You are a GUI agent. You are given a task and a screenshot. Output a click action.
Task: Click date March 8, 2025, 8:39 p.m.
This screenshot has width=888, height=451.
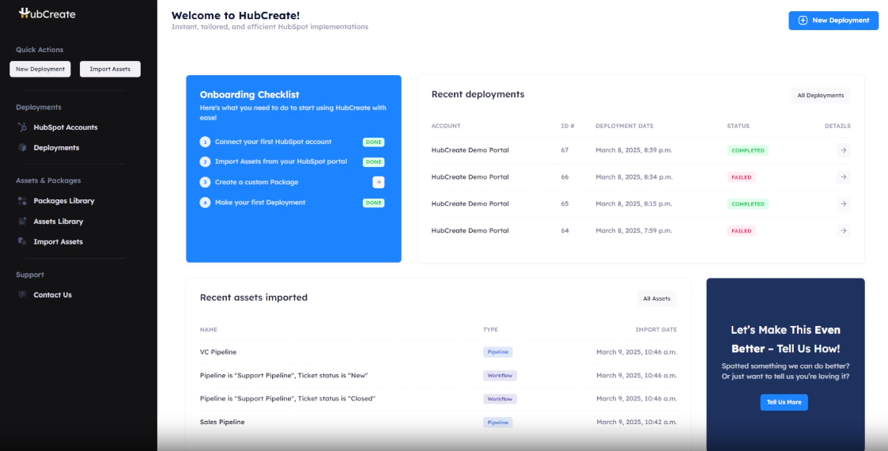[x=634, y=150]
